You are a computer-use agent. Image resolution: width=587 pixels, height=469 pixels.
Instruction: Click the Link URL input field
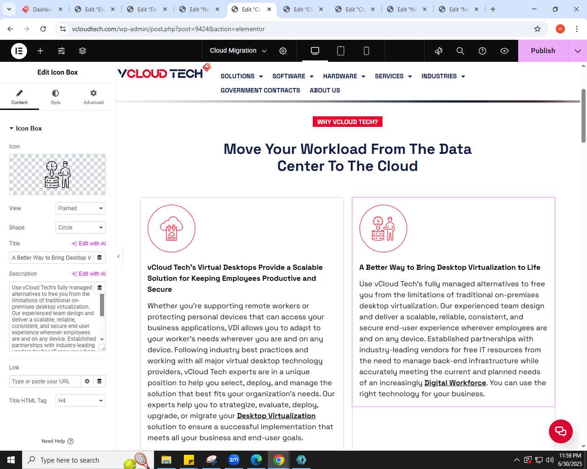click(x=45, y=382)
